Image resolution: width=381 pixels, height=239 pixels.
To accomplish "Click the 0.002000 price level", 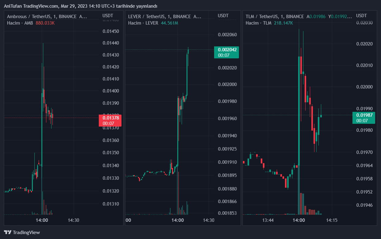I will pyautogui.click(x=227, y=84).
